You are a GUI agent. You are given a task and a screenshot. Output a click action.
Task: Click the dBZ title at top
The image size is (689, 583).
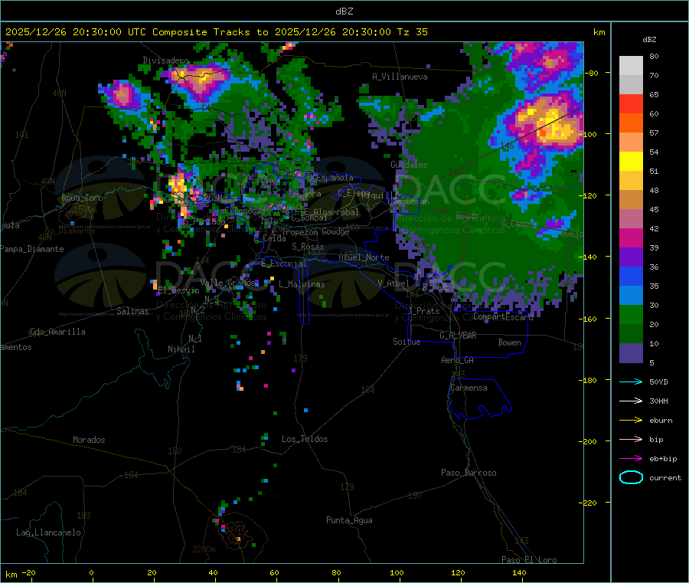(x=344, y=11)
